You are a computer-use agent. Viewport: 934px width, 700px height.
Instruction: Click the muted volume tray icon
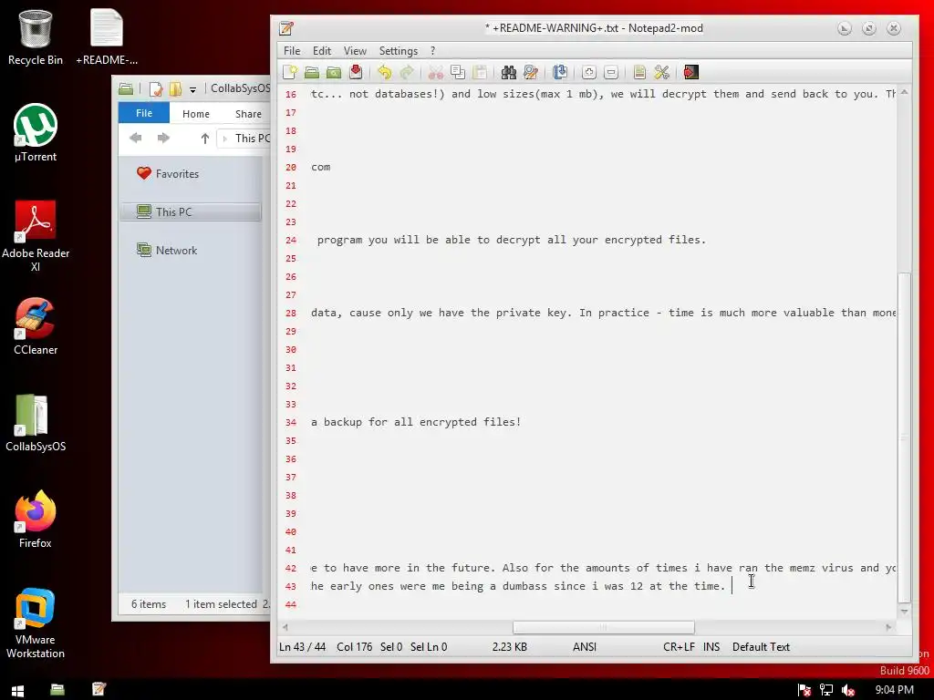(x=848, y=691)
